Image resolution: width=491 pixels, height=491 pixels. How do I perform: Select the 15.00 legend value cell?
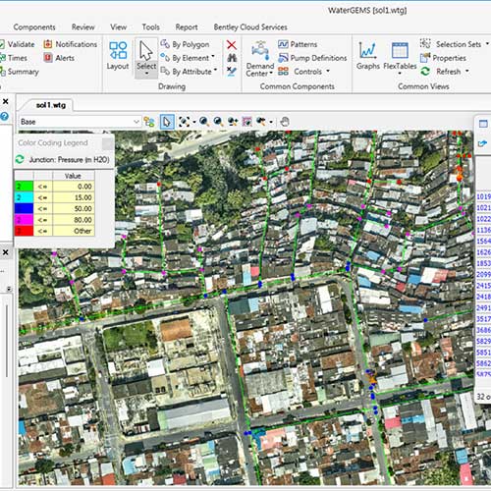pyautogui.click(x=74, y=197)
